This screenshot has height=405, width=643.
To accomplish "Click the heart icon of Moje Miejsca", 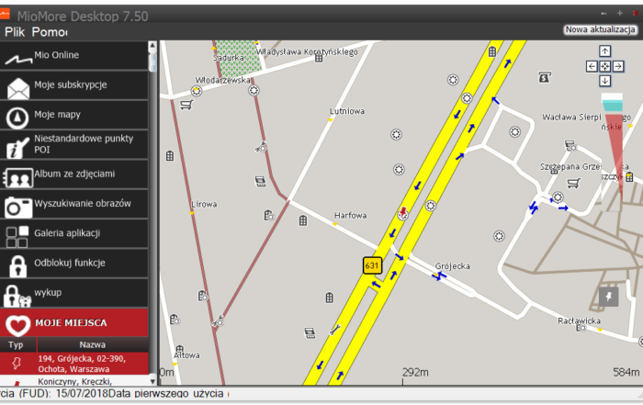I will tap(18, 325).
